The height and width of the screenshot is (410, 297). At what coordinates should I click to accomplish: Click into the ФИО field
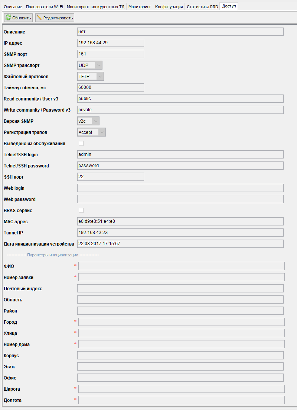[181, 266]
